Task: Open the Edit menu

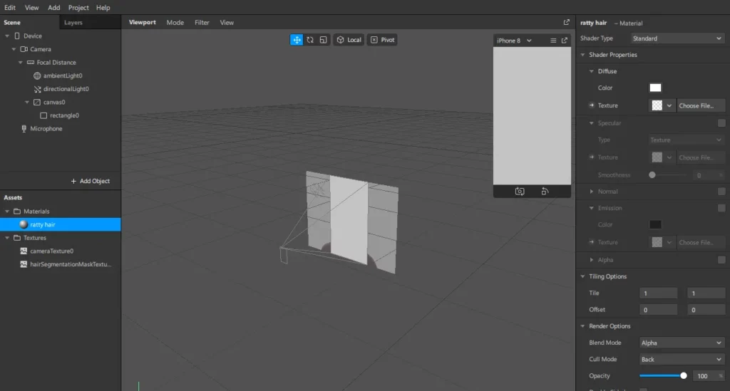Action: point(10,7)
